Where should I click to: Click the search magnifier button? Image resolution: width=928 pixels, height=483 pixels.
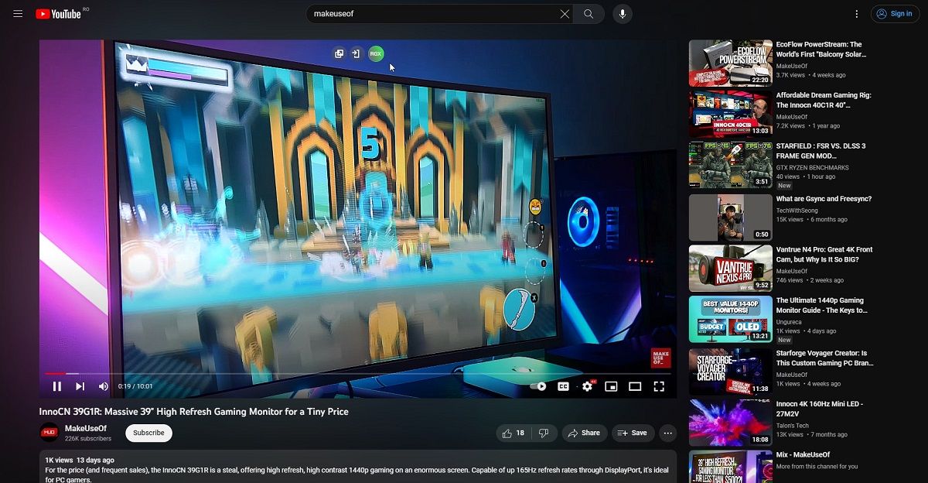tap(589, 14)
